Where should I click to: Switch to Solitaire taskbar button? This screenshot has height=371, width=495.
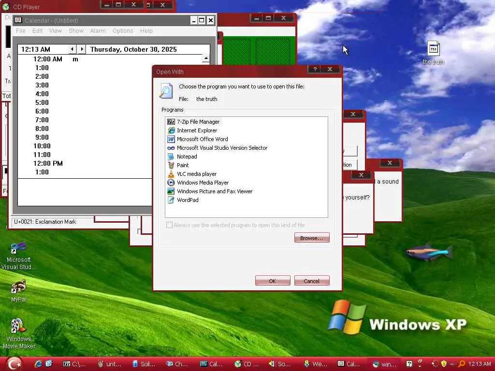(144, 364)
